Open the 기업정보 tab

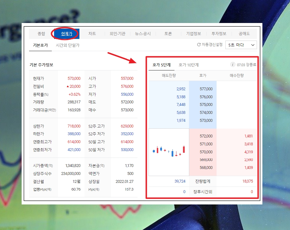click(194, 34)
